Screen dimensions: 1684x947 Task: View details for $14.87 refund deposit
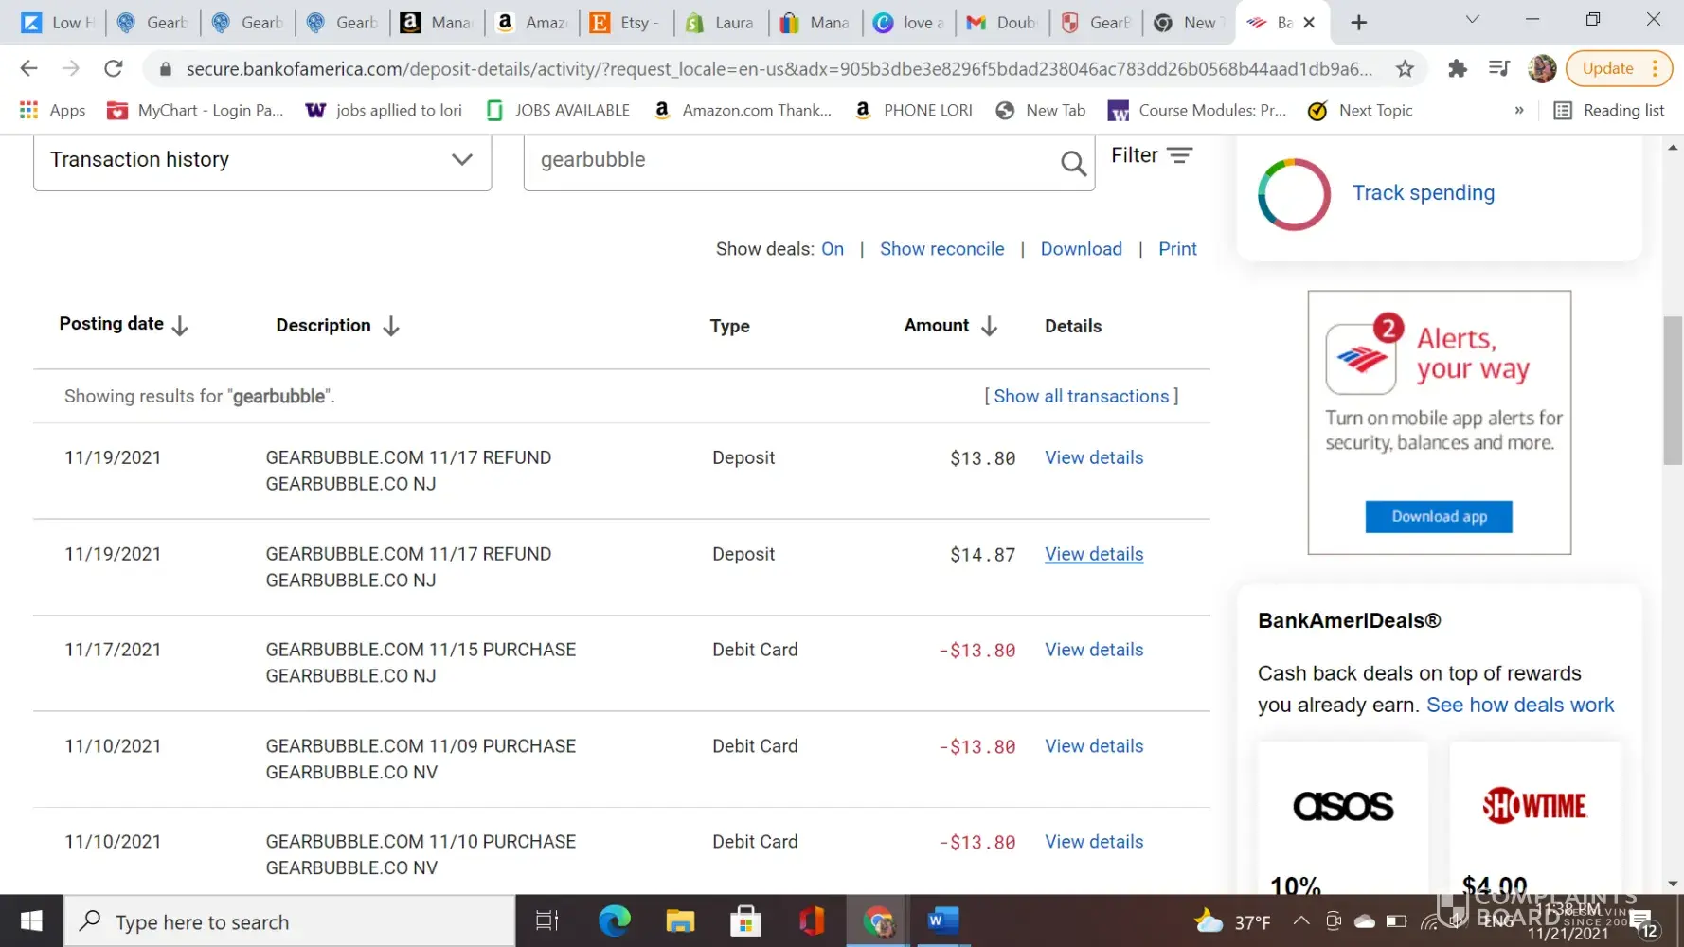1094,555
